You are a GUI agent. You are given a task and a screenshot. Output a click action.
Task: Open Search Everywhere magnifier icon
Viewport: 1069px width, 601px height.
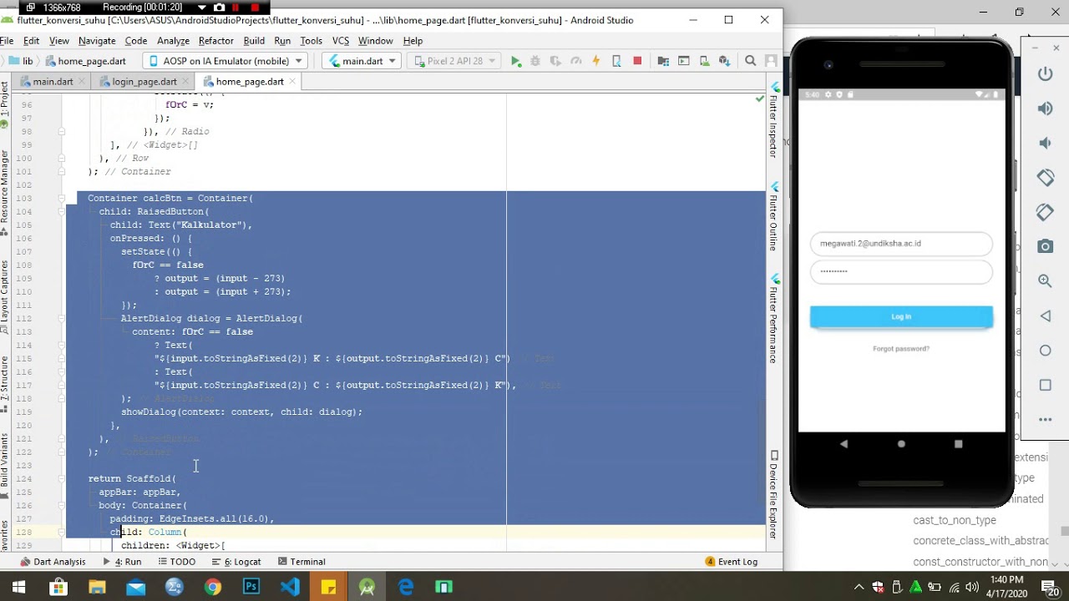750,61
